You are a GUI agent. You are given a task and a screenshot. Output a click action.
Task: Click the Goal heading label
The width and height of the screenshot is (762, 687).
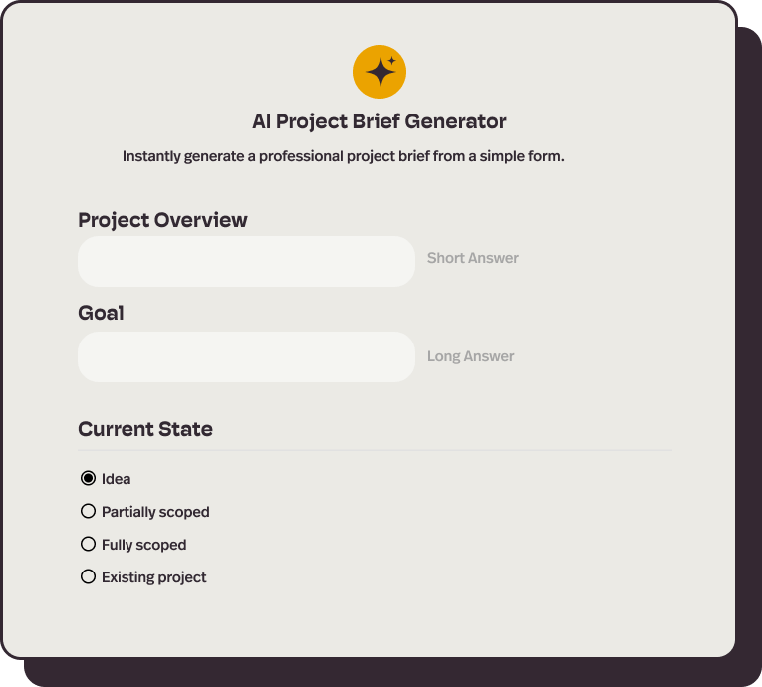101,313
